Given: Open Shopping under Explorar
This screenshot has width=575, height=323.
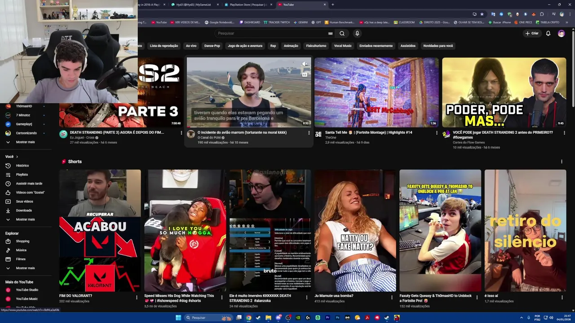Looking at the screenshot, I should [x=22, y=241].
